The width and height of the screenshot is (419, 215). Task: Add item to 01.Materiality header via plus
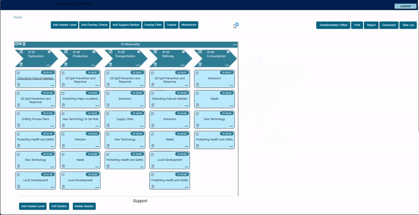click(x=20, y=44)
